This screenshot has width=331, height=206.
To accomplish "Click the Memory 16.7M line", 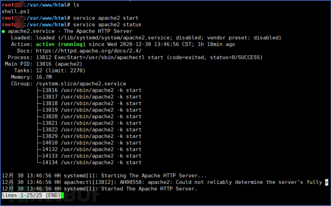I will pyautogui.click(x=31, y=77).
